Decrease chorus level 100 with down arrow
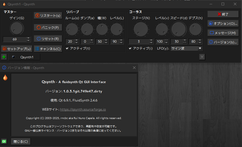Viewport: 242px width, 147px height. (x=166, y=43)
